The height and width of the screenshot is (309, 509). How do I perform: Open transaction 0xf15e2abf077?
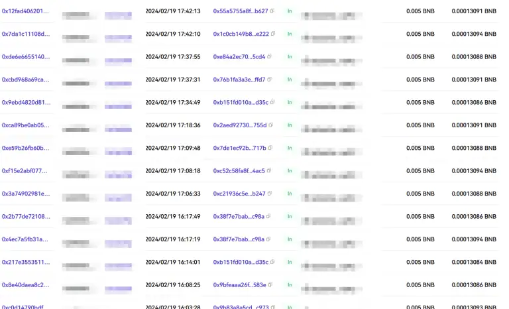(25, 170)
